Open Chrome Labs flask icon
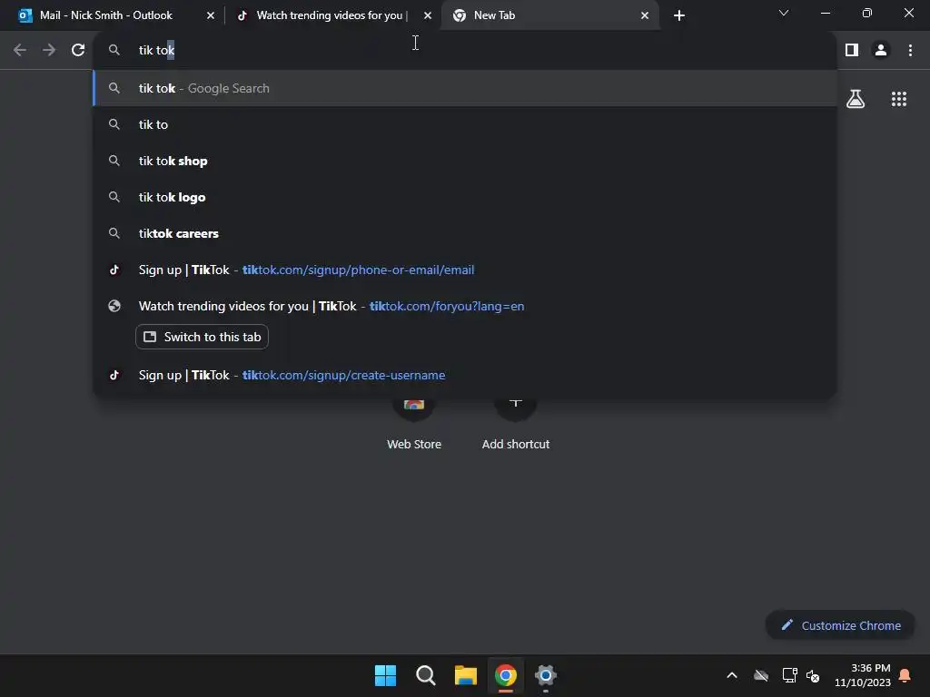Image resolution: width=930 pixels, height=697 pixels. click(856, 99)
